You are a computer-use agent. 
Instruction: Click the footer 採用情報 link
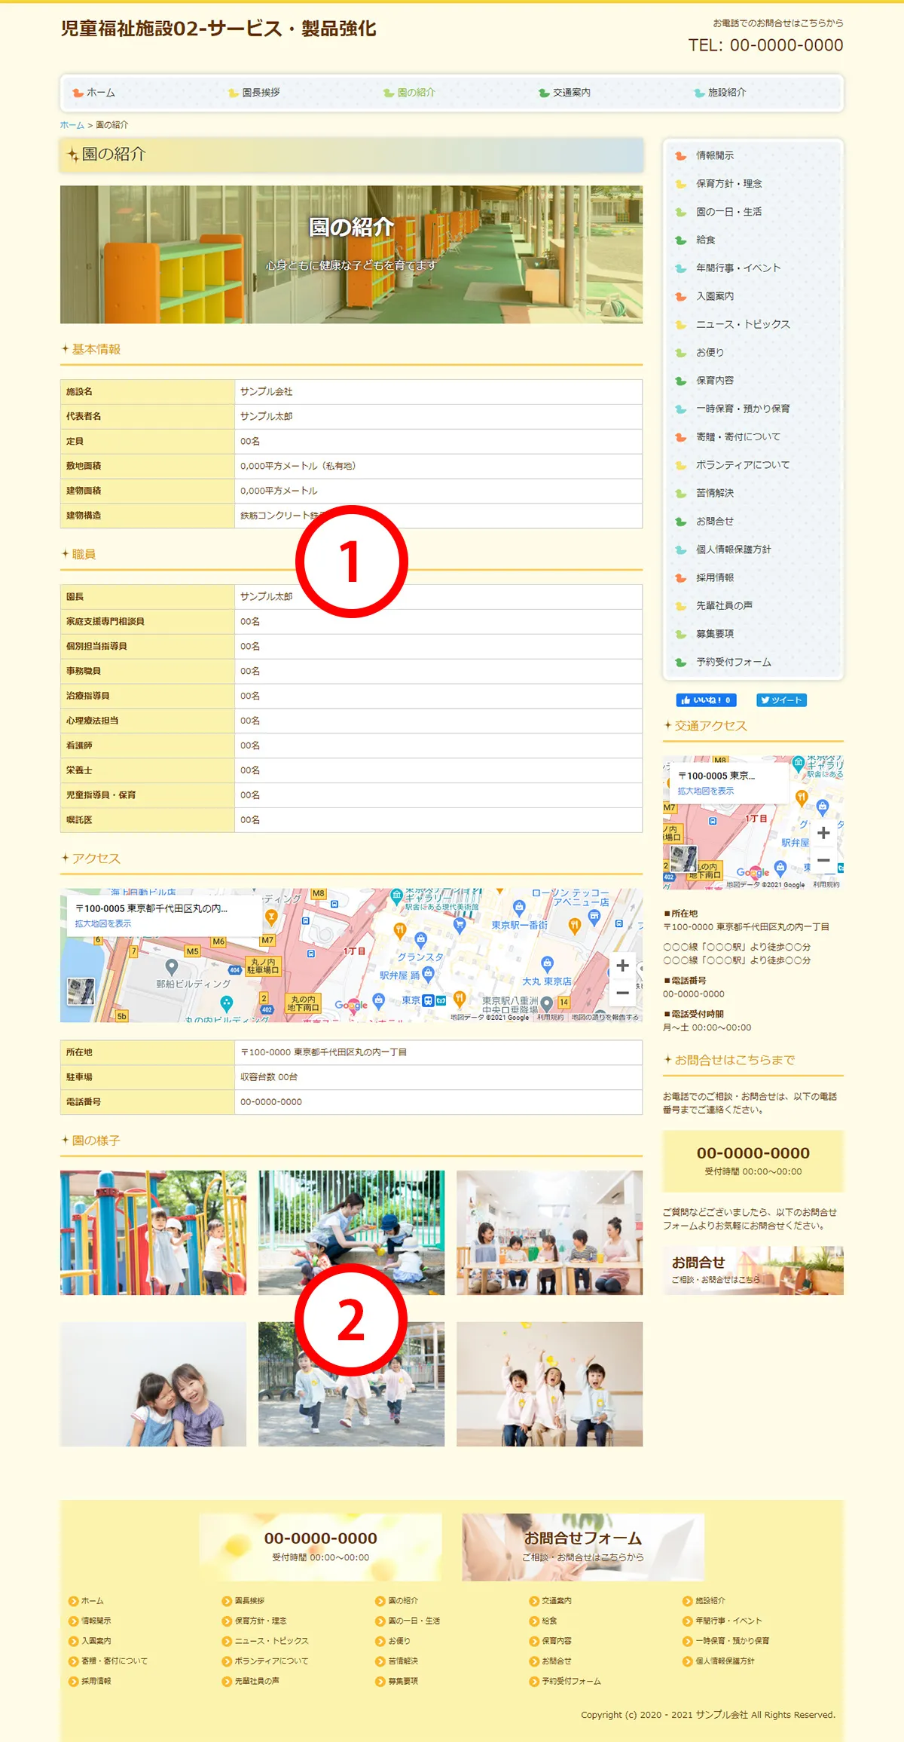coord(96,1681)
